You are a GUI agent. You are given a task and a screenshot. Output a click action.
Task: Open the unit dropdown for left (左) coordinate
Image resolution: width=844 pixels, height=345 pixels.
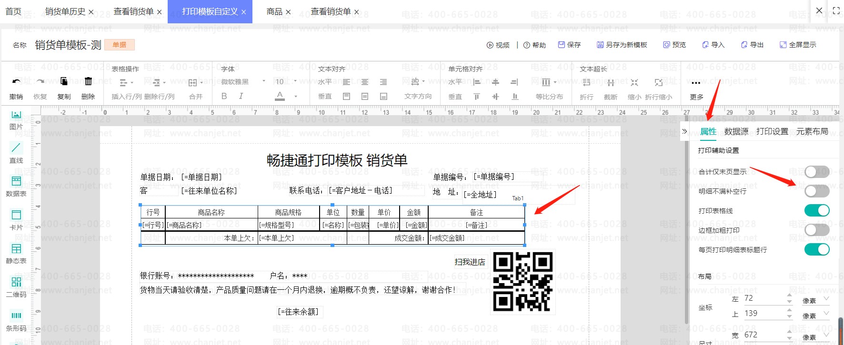tap(816, 299)
